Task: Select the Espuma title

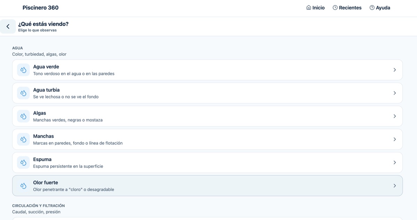Action: tap(42, 159)
